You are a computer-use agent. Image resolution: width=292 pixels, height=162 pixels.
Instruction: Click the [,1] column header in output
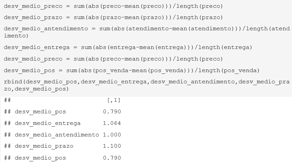click(114, 100)
